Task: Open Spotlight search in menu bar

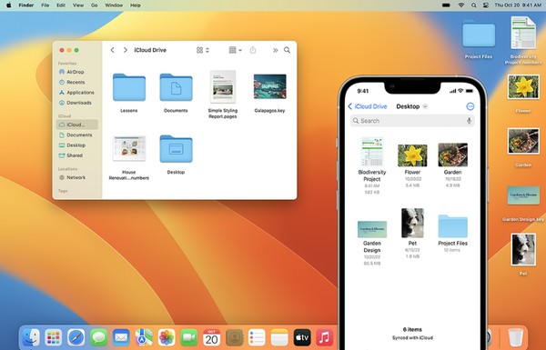Action: pyautogui.click(x=474, y=5)
